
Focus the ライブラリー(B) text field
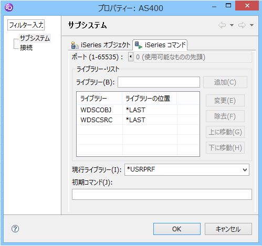159,82
